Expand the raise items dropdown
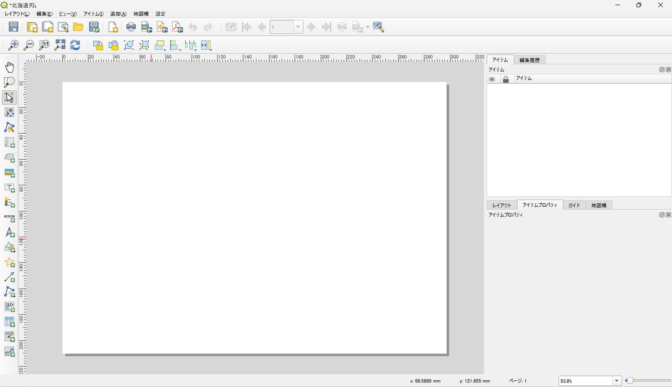Image resolution: width=672 pixels, height=387 pixels. coord(165,50)
